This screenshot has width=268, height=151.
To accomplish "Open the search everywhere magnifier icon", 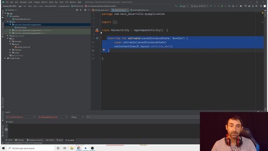I will [x=261, y=6].
